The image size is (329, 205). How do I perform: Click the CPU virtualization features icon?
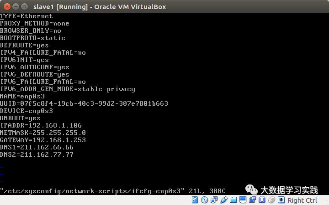[x=262, y=200]
